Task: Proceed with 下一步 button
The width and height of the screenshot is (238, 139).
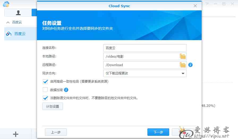Action: (x=158, y=132)
